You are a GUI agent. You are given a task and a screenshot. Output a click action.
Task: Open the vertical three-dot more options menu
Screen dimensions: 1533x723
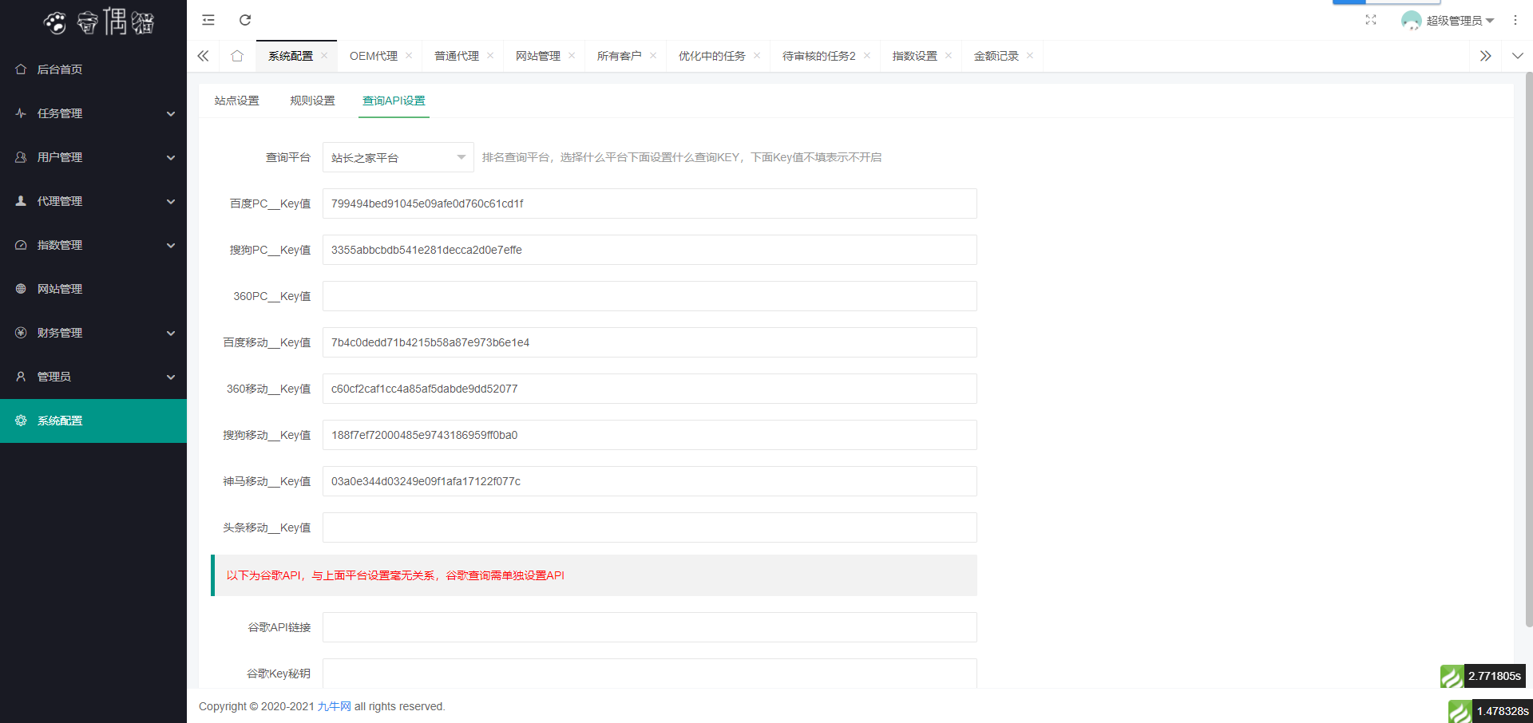click(x=1515, y=20)
